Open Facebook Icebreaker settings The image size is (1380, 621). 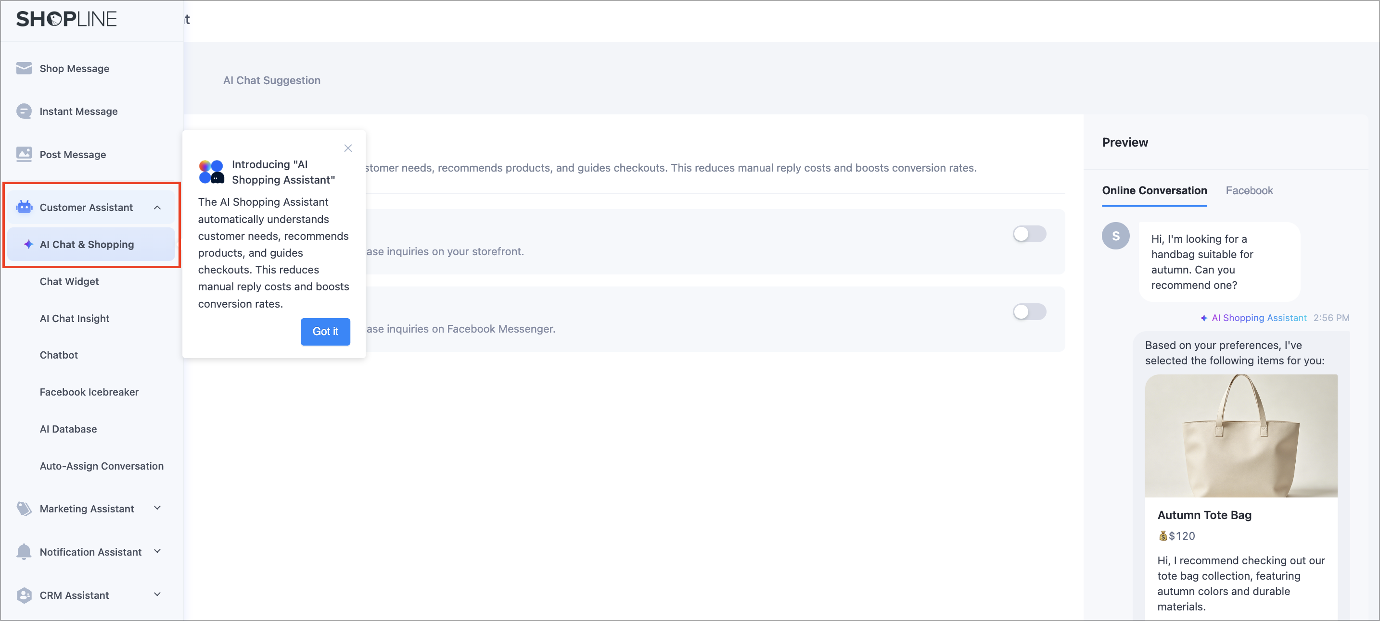click(x=89, y=392)
